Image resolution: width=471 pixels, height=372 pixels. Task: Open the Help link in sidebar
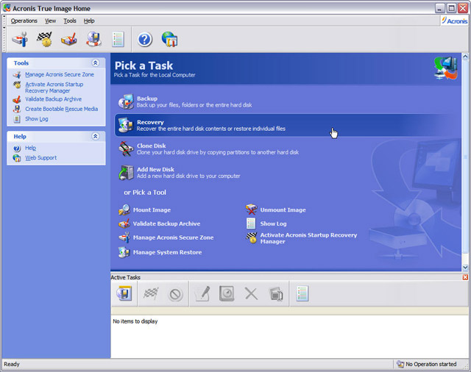[30, 148]
